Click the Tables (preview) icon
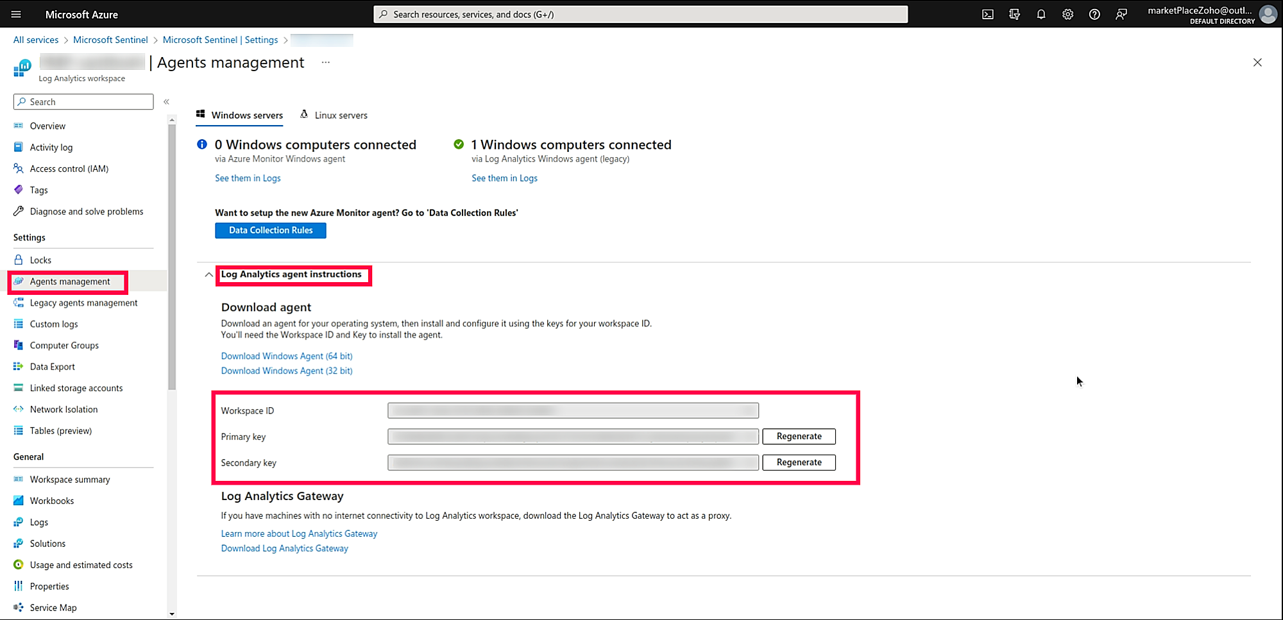 coord(19,431)
